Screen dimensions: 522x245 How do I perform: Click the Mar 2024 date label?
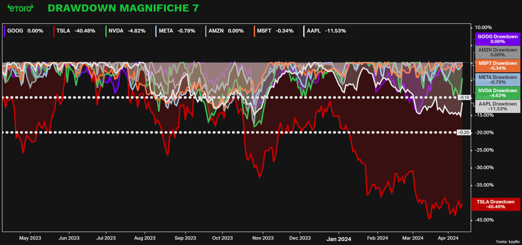tap(412, 238)
